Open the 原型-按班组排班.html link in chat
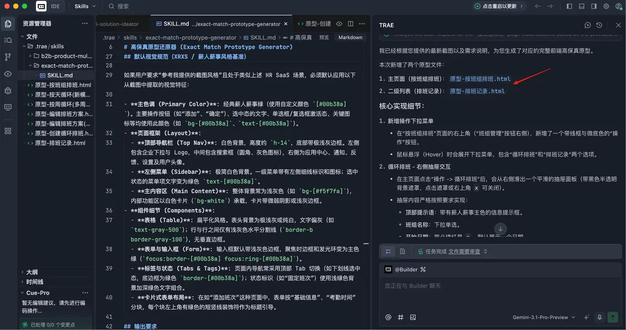Screen dimensions: 626x330 tap(480, 79)
